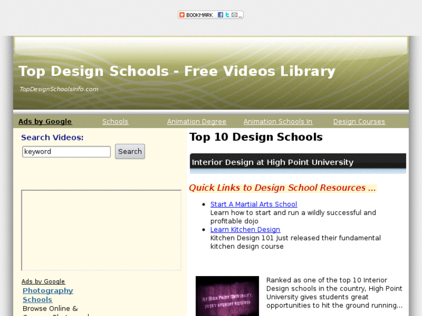Click 'Browse Online &' ad text

(51, 308)
